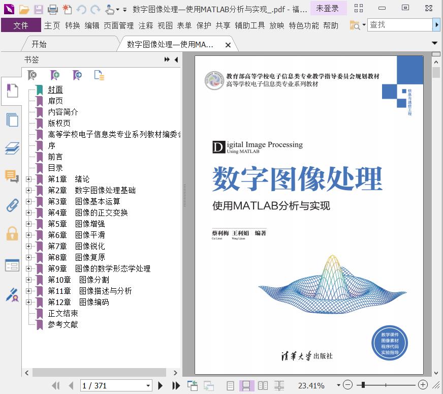
Task: Open the 前言 bookmark
Action: tap(55, 157)
